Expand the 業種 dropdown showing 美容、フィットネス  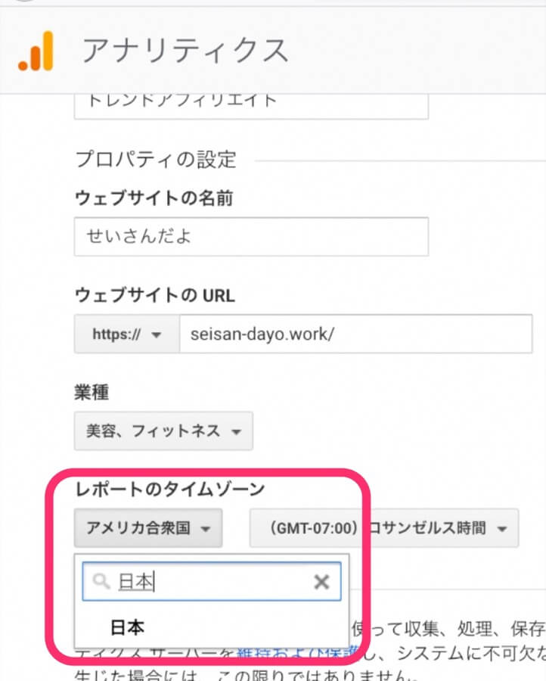[163, 431]
